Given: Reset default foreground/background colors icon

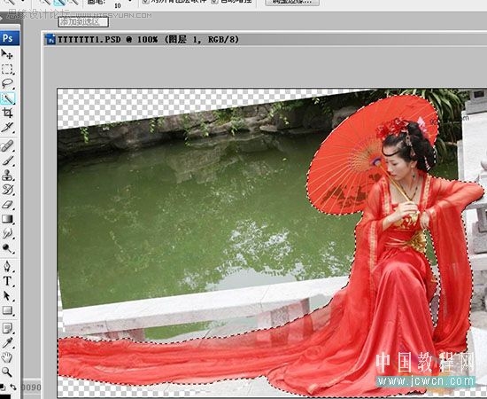Looking at the screenshot, I should (2, 387).
